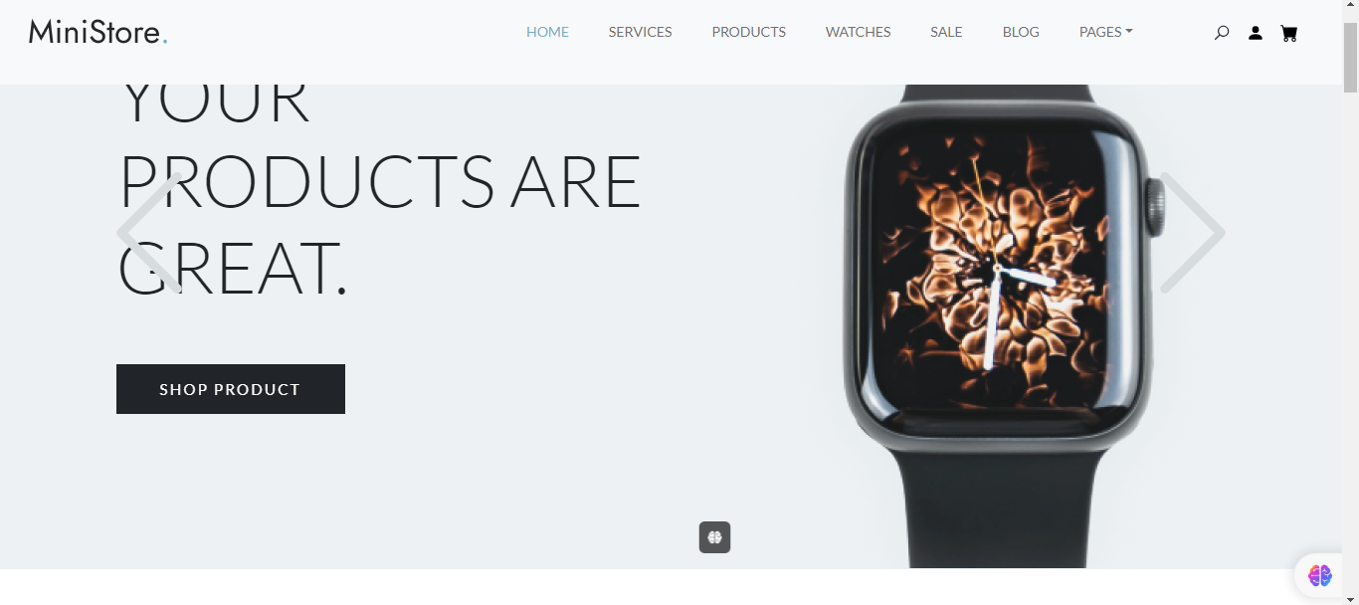Go to previous slide with left arrow
1359x605 pixels.
pos(150,233)
